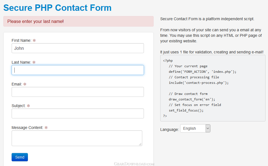Click the 'Please enter your last name!' alert
Image resolution: width=268 pixels, height=166 pixels.
point(78,21)
